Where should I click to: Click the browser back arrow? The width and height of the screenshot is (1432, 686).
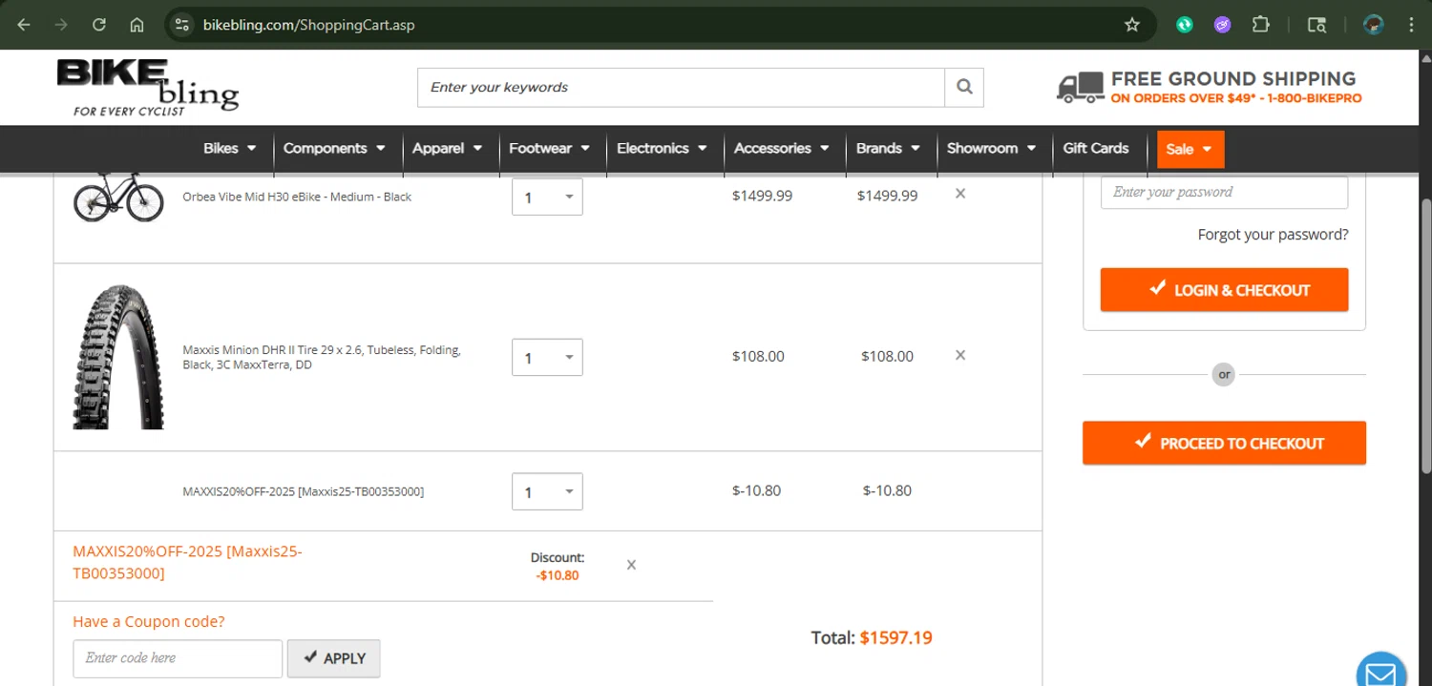tap(24, 25)
